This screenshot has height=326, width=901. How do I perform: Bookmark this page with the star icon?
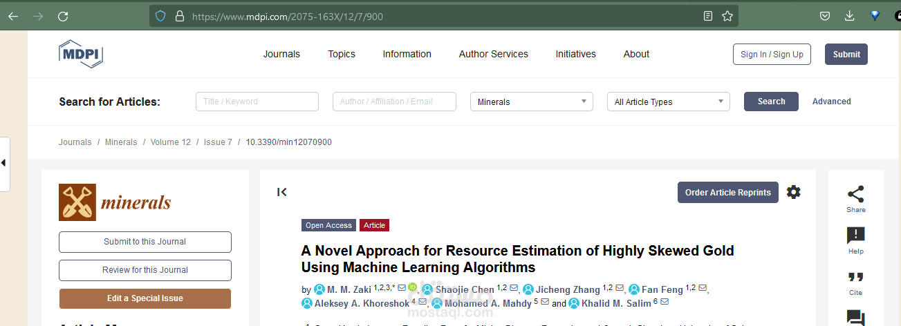tap(727, 16)
